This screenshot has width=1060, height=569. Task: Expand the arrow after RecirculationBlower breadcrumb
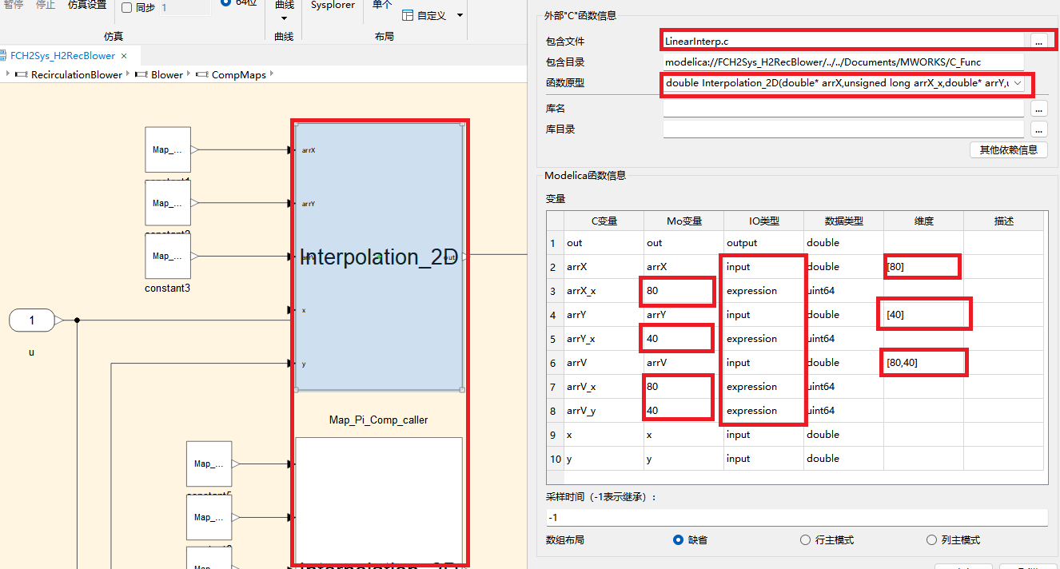click(129, 74)
